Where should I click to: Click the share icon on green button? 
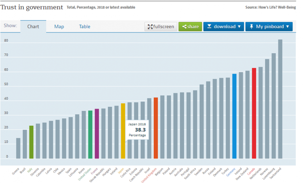pyautogui.click(x=184, y=27)
